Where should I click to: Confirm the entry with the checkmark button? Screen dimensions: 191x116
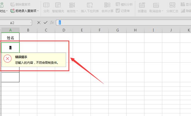pyautogui.click(x=46, y=23)
